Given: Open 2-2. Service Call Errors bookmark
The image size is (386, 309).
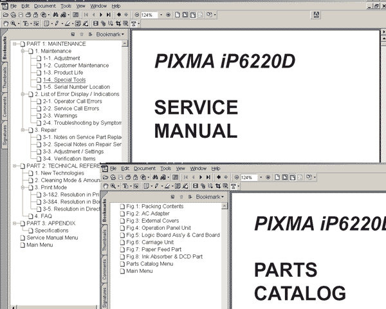Looking at the screenshot, I should (71, 108).
